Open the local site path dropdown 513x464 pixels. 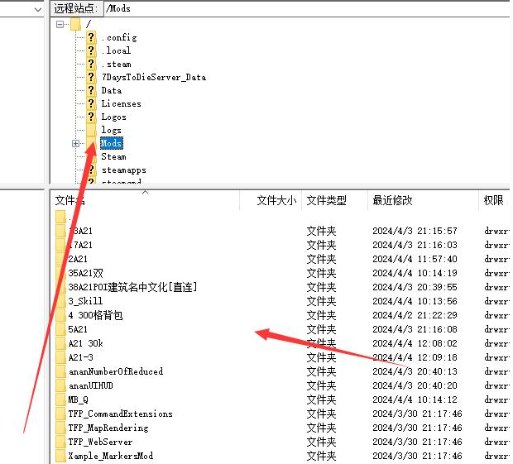37,8
